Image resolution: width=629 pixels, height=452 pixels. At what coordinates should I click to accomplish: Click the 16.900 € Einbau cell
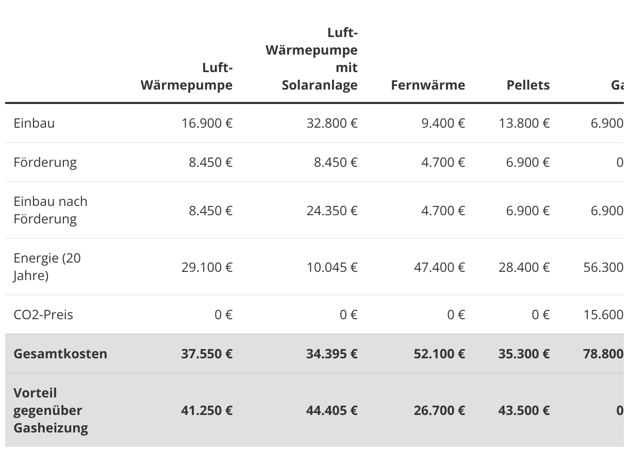pyautogui.click(x=207, y=123)
